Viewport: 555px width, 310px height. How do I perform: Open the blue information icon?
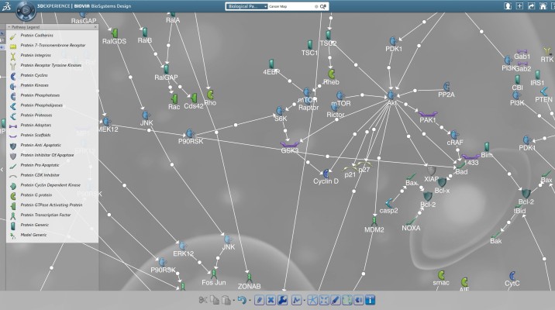click(371, 300)
